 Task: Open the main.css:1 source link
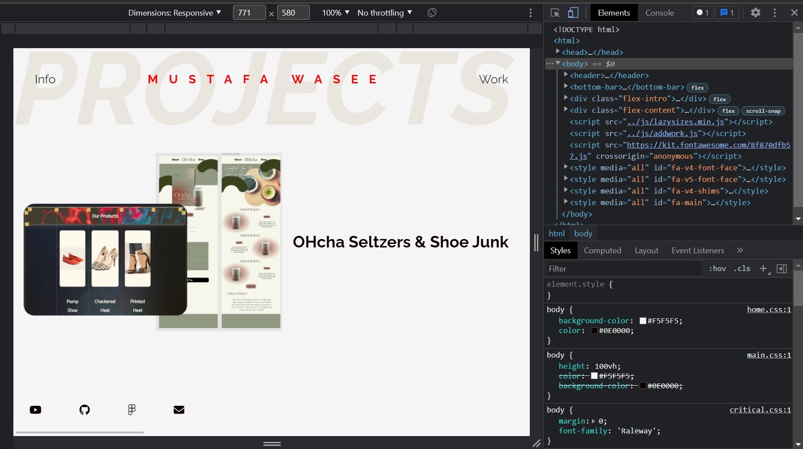coord(769,355)
